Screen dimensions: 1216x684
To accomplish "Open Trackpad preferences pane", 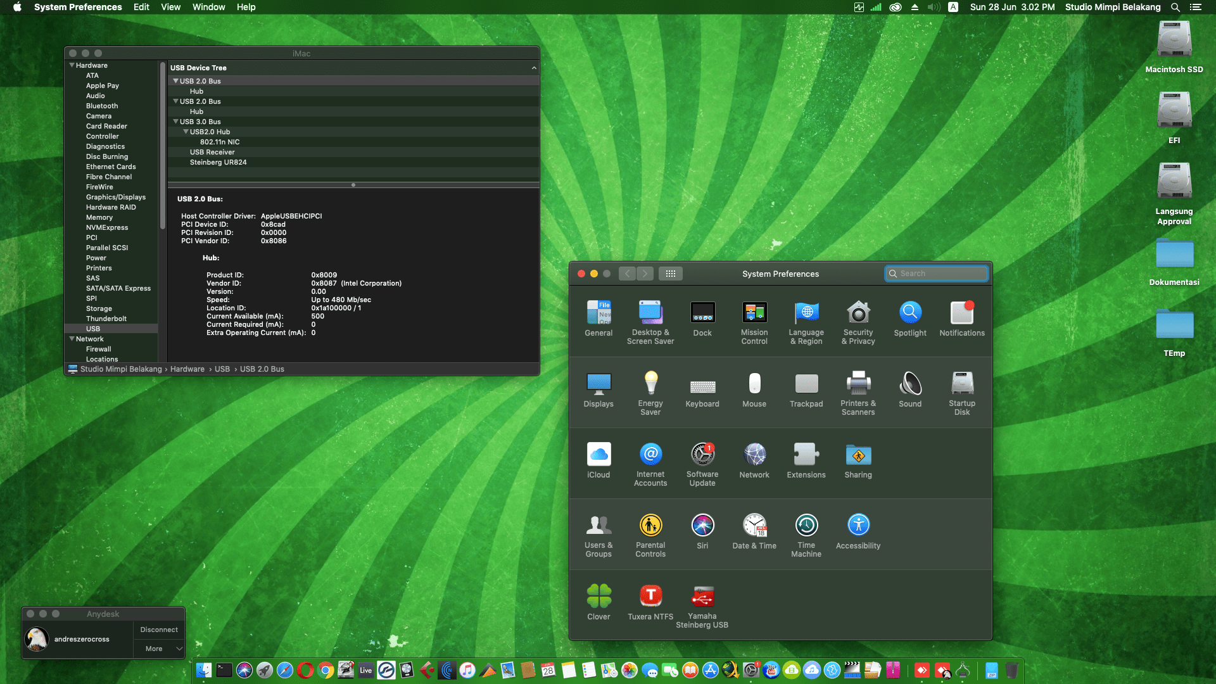I will 806,389.
